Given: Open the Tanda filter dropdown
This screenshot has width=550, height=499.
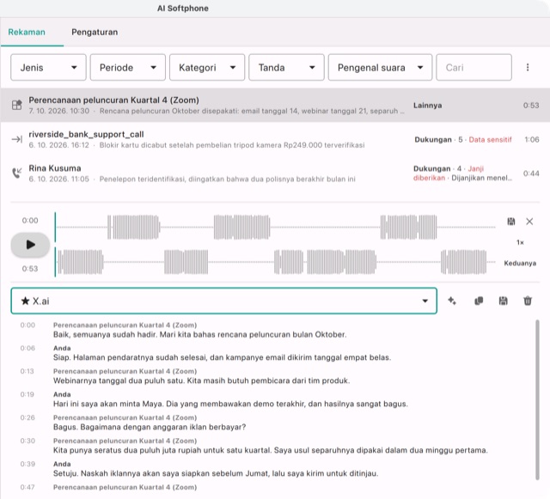Looking at the screenshot, I should (x=286, y=67).
